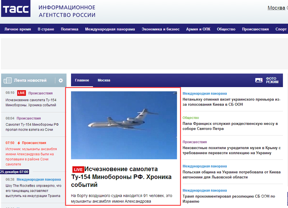
Task: Click Международная панорама category at 06:38 item
Action: tap(39, 179)
